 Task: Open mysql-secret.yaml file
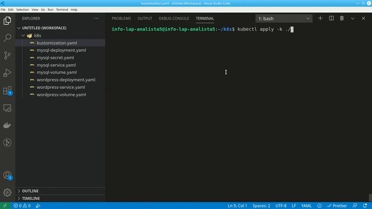click(x=55, y=57)
